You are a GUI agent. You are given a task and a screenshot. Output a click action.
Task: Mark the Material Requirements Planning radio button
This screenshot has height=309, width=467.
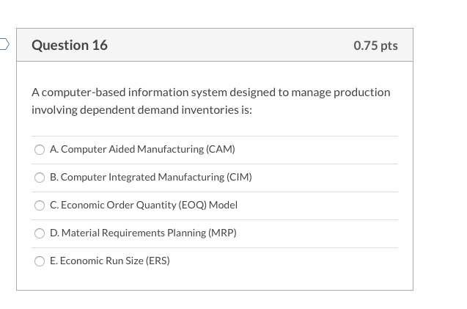[40, 233]
